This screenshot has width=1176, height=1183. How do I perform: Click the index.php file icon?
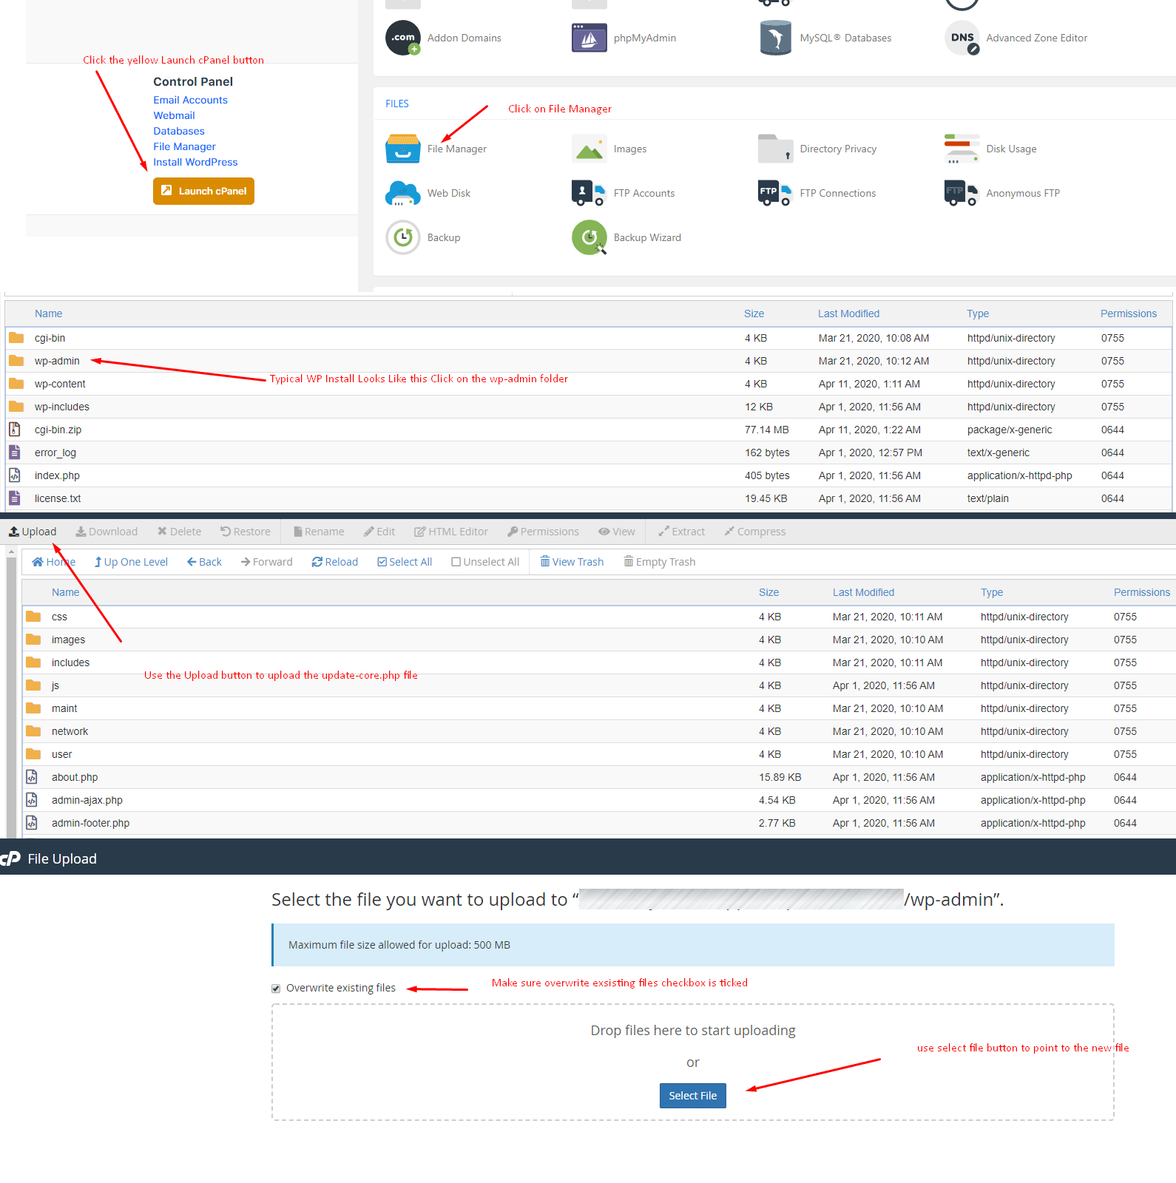pos(15,475)
